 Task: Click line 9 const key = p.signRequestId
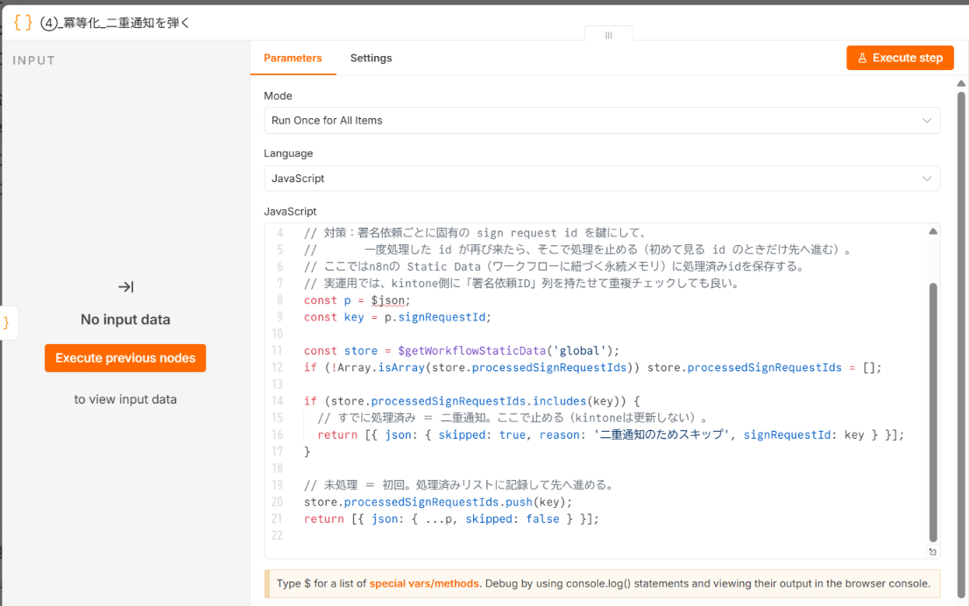(x=398, y=317)
